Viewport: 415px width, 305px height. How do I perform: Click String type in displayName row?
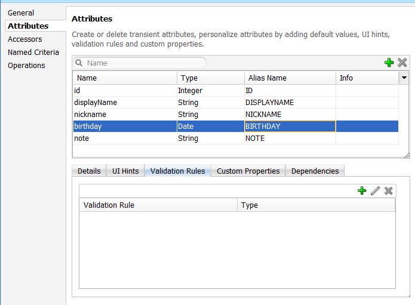(x=211, y=103)
